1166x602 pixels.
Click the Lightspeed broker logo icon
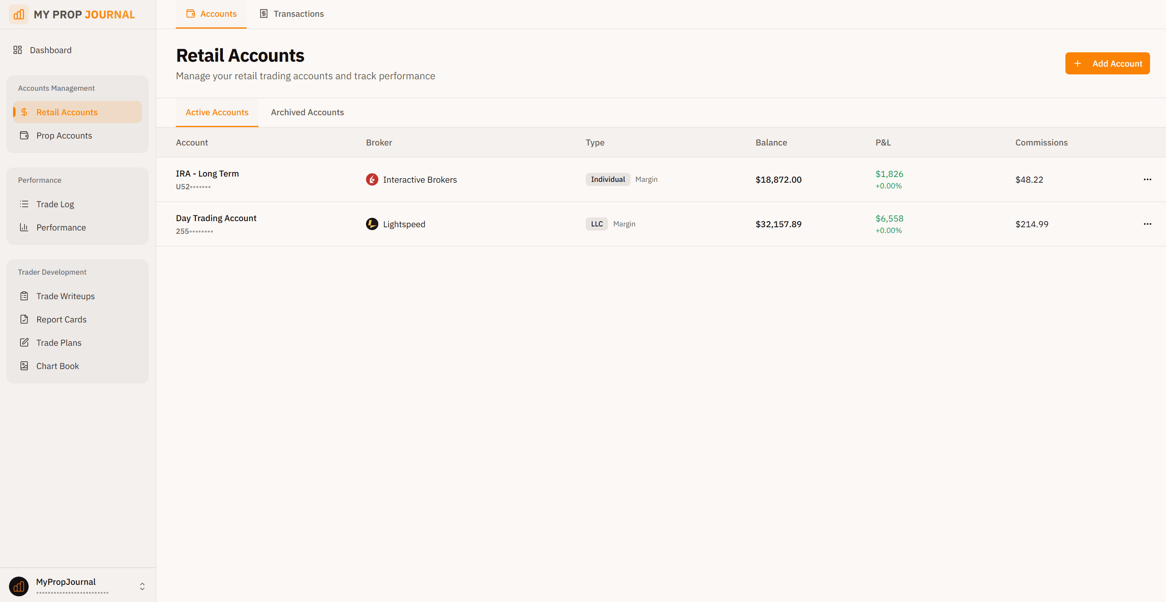point(372,224)
